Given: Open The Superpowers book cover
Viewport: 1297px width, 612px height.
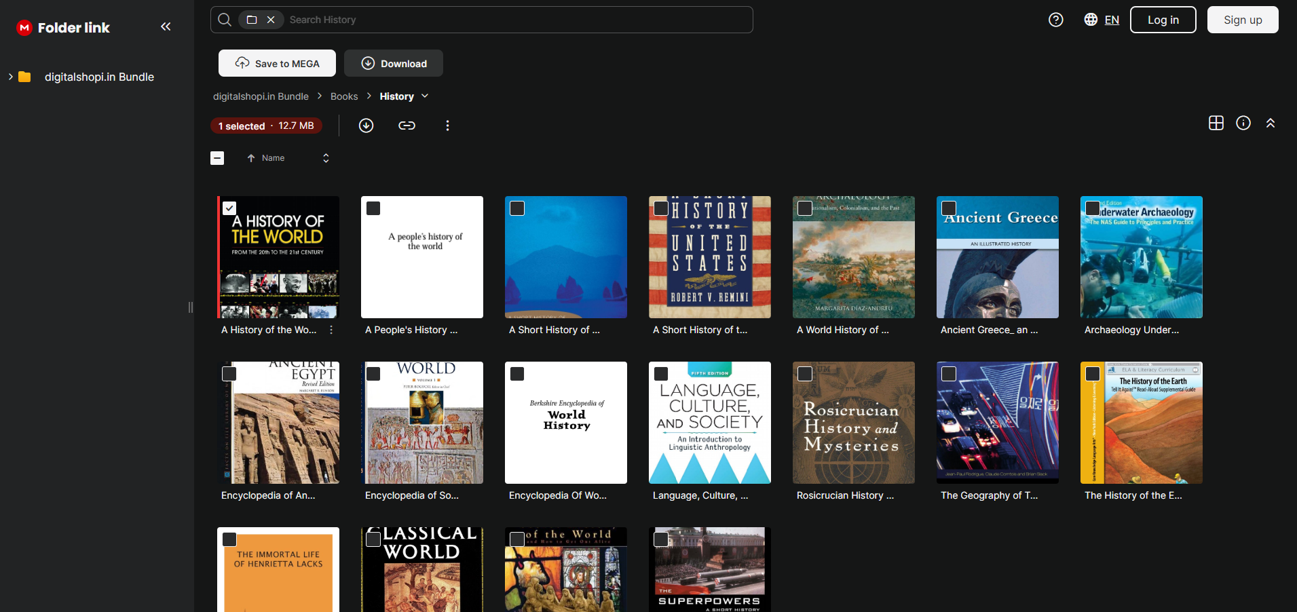Looking at the screenshot, I should (710, 570).
